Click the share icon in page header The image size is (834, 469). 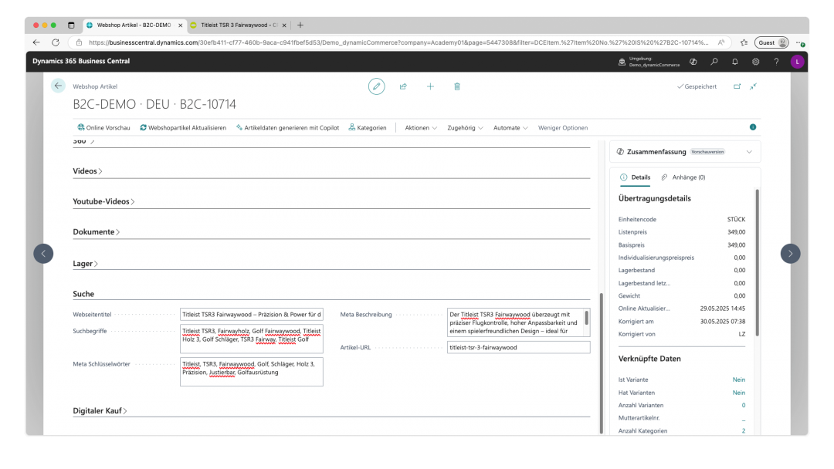403,86
